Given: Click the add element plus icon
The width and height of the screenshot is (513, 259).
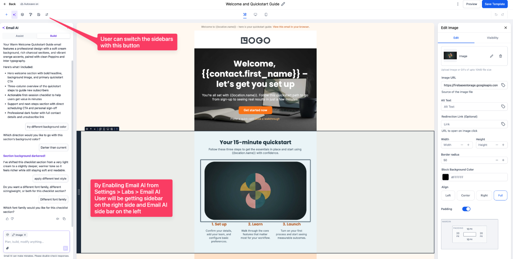Looking at the screenshot, I should (x=6, y=15).
